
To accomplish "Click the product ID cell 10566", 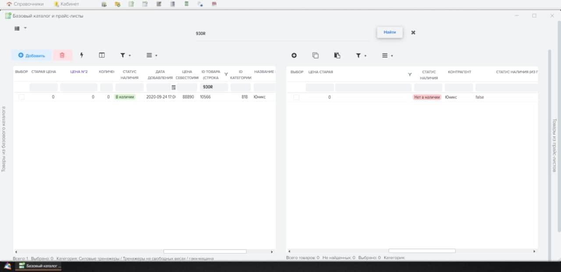I will [205, 97].
